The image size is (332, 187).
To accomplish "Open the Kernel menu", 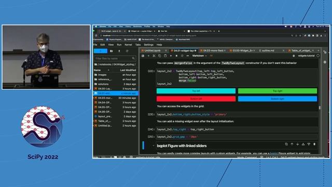I will pyautogui.click(x=128, y=45).
